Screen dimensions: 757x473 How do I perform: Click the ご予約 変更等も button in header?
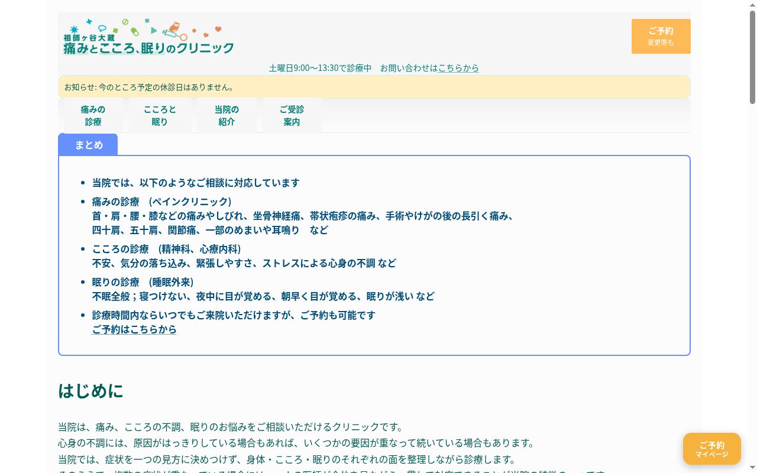point(661,36)
